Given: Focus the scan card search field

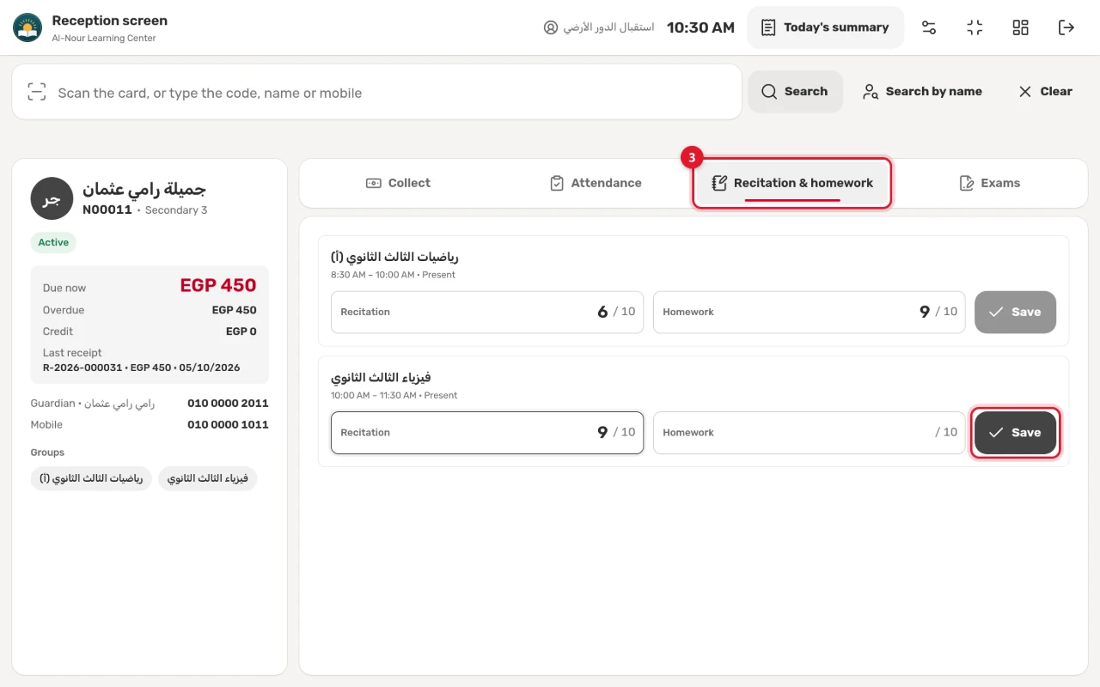Looking at the screenshot, I should point(376,92).
